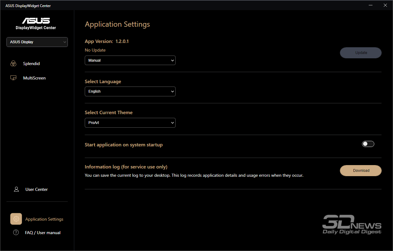Image resolution: width=393 pixels, height=251 pixels.
Task: Click the Select Current Theme label
Action: tap(109, 113)
